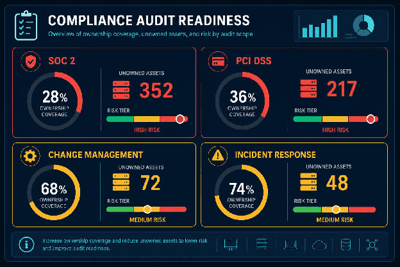
Task: Click the 352 unowned assets value
Action: pos(156,90)
